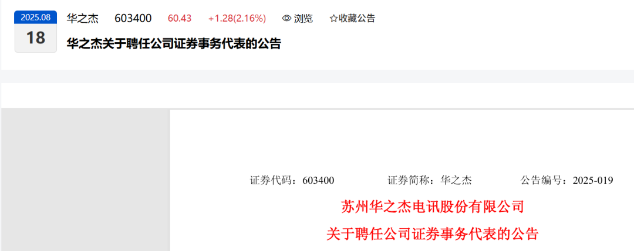Open the bold 华之杰关于聘任公司证券事务代表的公告 headline
The height and width of the screenshot is (251, 634).
click(174, 43)
